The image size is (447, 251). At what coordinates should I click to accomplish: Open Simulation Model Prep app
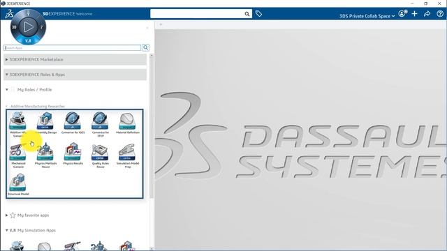pyautogui.click(x=127, y=155)
